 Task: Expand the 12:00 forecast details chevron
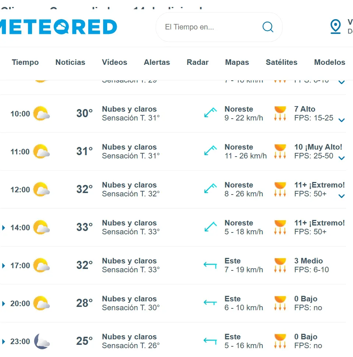[x=342, y=196]
